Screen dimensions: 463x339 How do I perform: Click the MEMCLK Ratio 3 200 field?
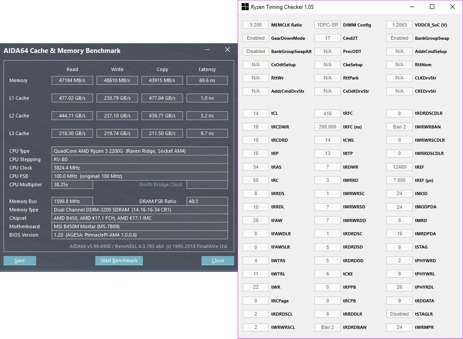click(x=256, y=25)
